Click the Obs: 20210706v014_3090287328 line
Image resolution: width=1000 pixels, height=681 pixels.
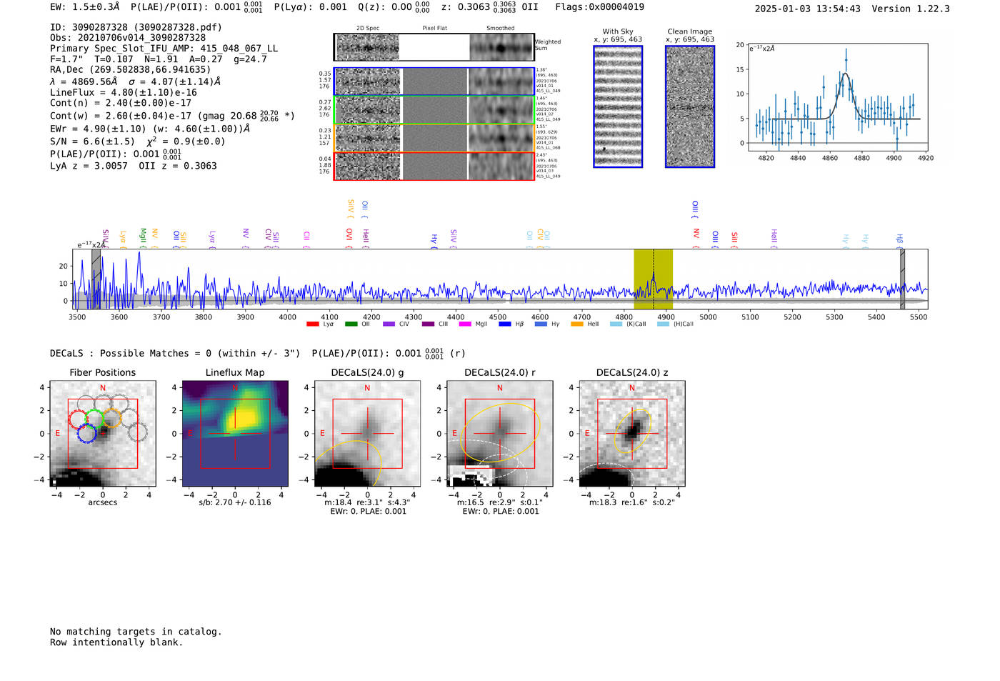coord(128,38)
